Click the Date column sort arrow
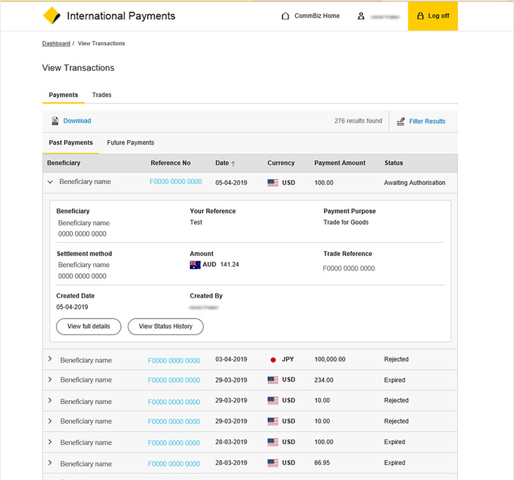The width and height of the screenshot is (514, 480). tap(233, 163)
